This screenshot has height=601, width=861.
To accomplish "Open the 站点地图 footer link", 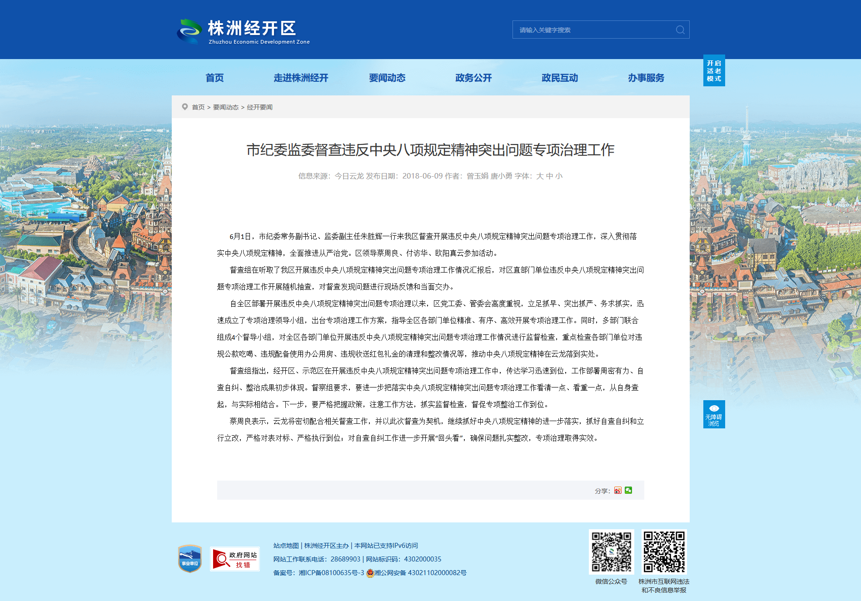I will tap(286, 546).
